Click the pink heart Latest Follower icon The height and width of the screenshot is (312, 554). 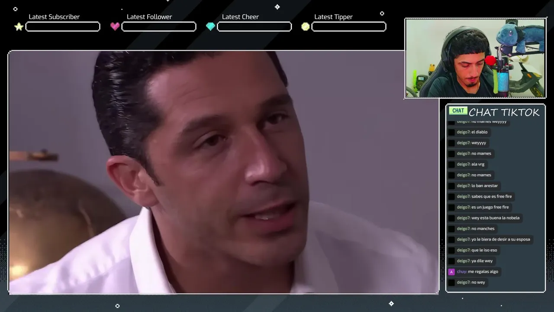click(x=115, y=26)
